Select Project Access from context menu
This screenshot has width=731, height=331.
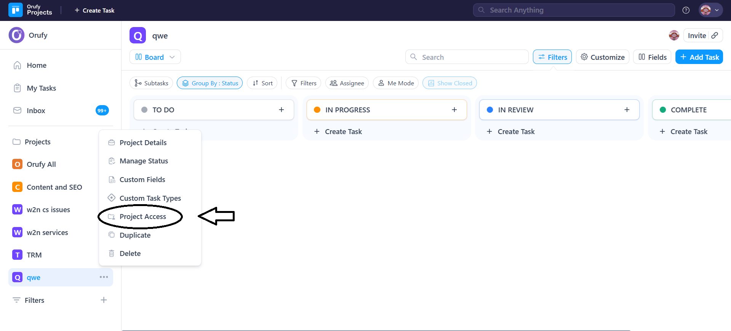tap(142, 217)
